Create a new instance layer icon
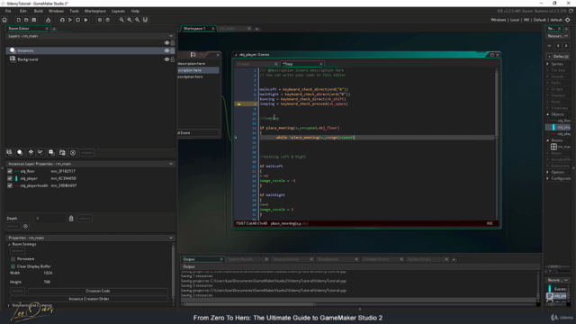 [x=20, y=152]
